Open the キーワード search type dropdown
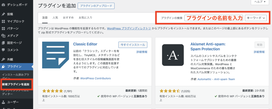Image resolution: width=272 pixels, height=109 pixels. [256, 18]
